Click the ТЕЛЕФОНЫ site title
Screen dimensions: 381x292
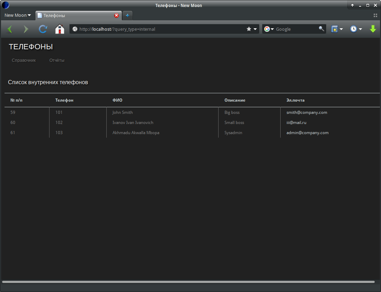click(31, 46)
